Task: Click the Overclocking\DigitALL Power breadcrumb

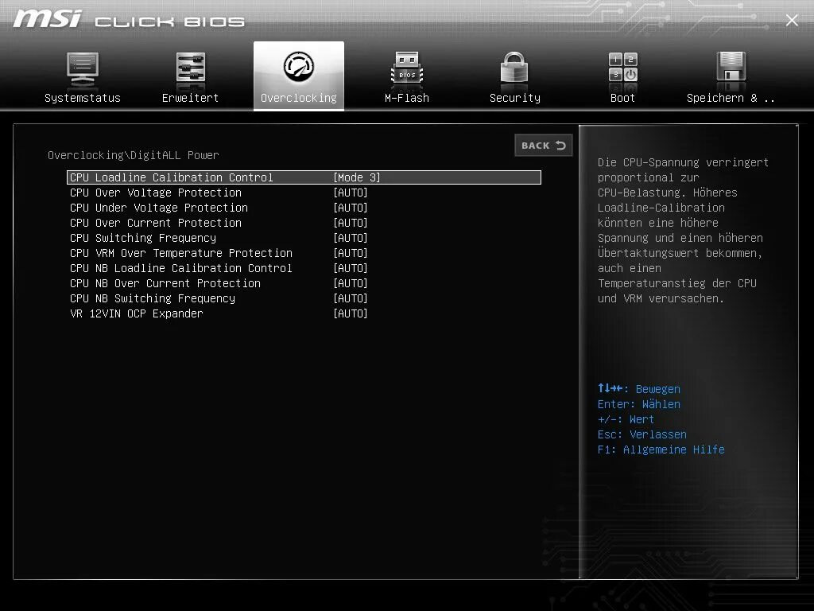Action: point(134,155)
